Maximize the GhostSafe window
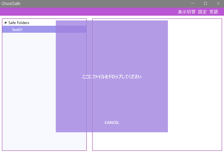Image resolution: width=224 pixels, height=153 pixels. (205, 3)
